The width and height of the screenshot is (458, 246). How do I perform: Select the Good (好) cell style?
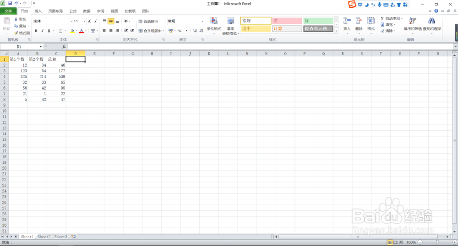coord(318,21)
